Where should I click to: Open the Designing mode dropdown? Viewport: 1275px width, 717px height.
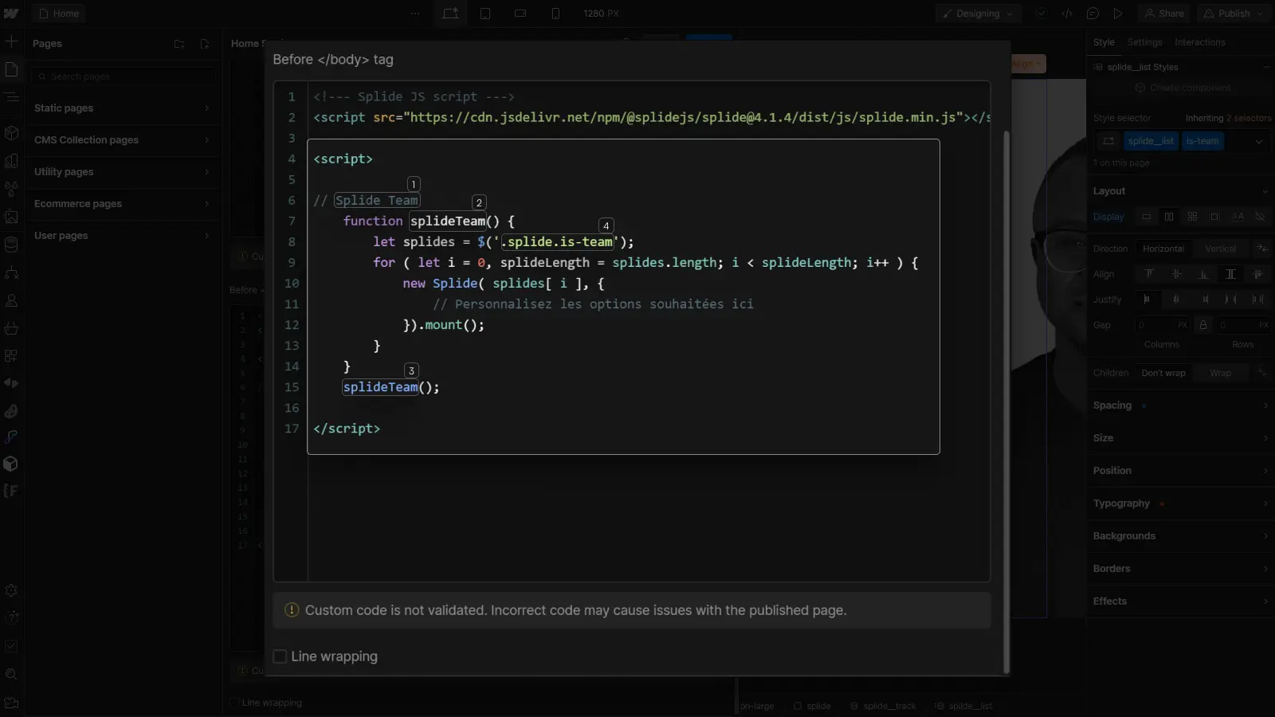pyautogui.click(x=978, y=14)
